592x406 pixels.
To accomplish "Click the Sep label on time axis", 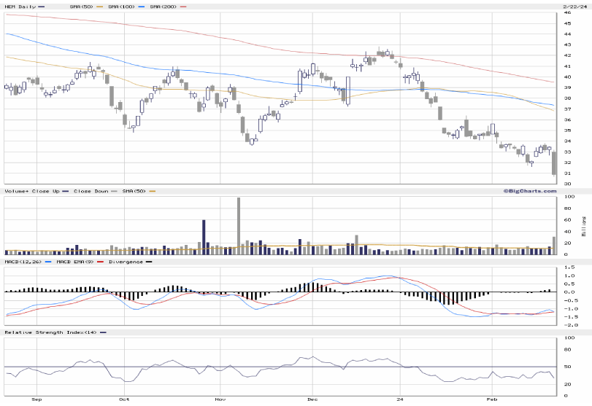I will click(x=36, y=399).
